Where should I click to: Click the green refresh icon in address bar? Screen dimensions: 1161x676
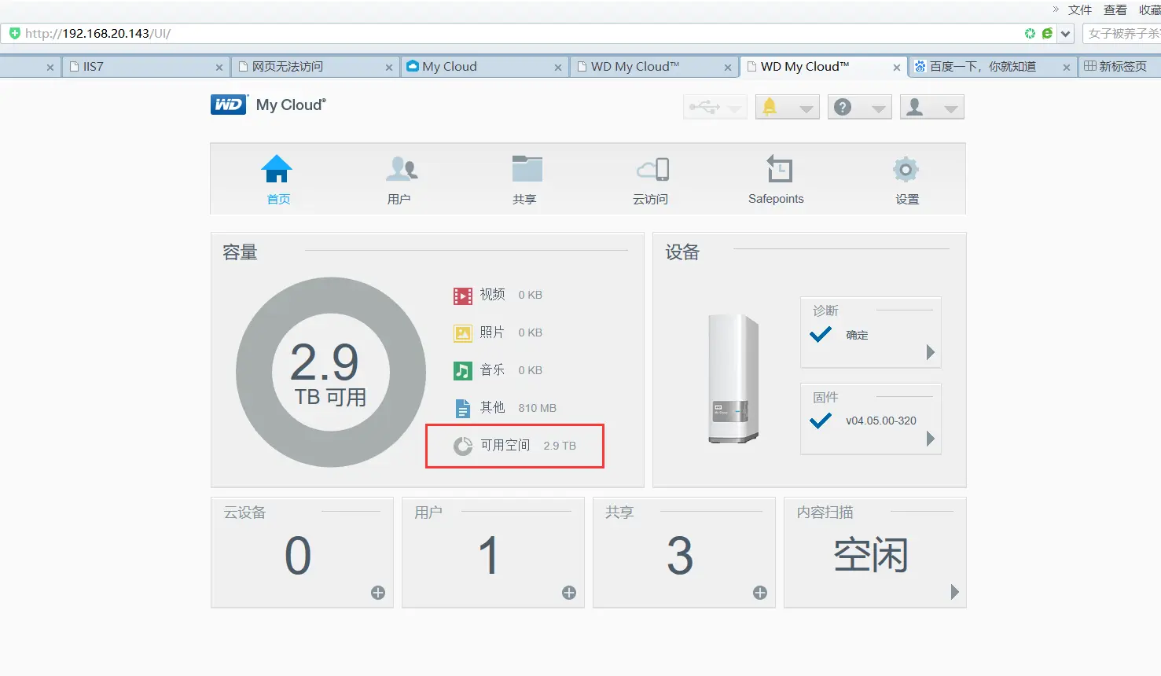pyautogui.click(x=1030, y=34)
